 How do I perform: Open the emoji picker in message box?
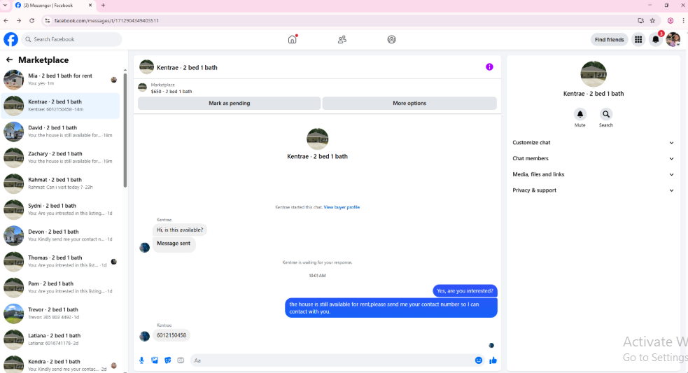[478, 360]
